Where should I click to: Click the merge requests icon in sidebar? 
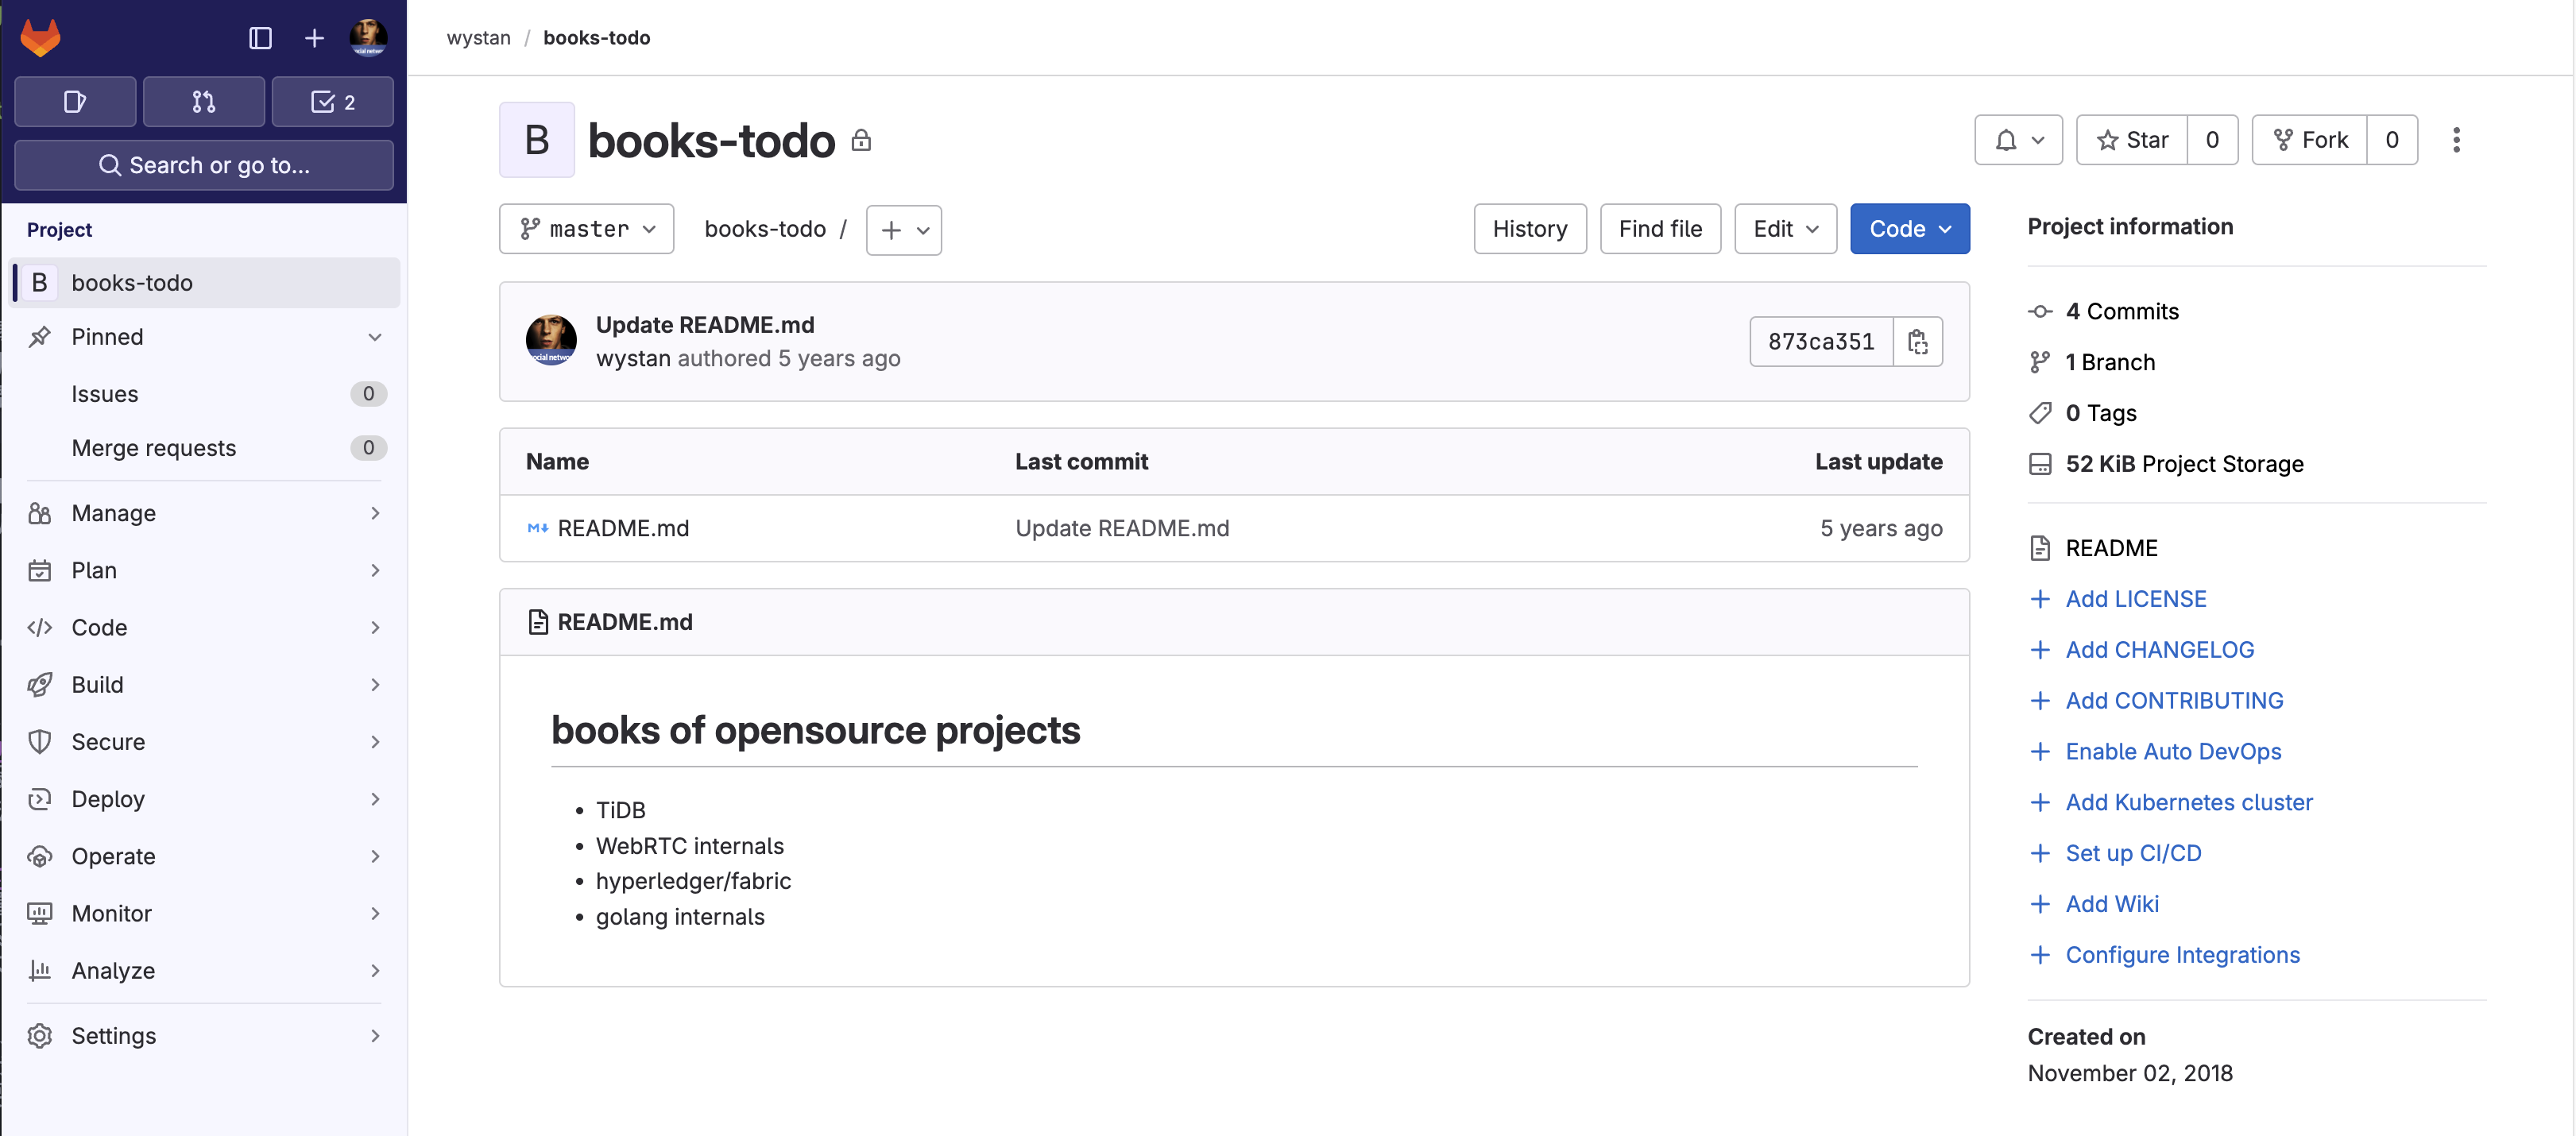click(202, 100)
